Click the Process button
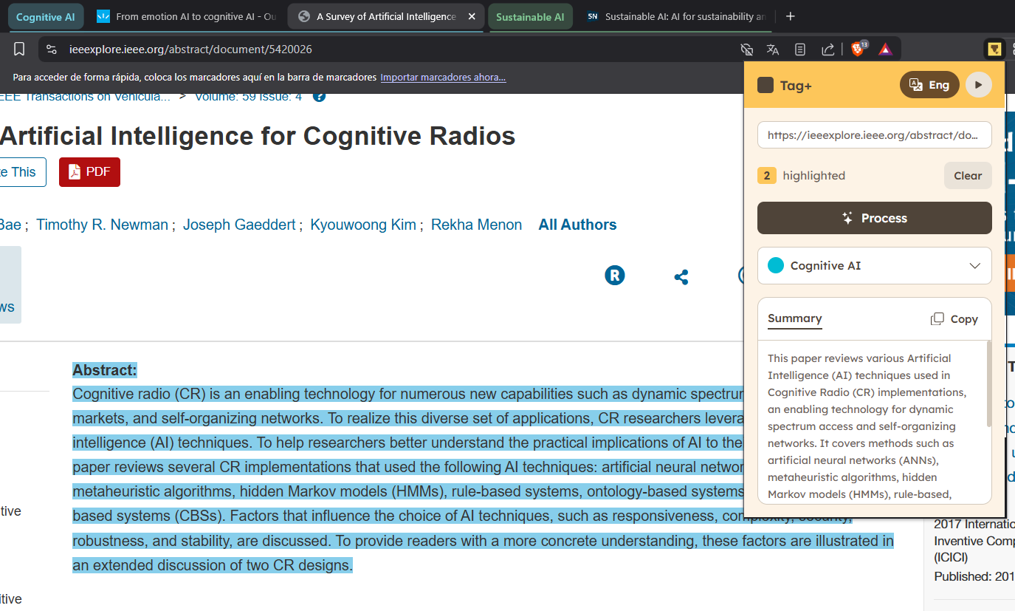 [x=875, y=218]
